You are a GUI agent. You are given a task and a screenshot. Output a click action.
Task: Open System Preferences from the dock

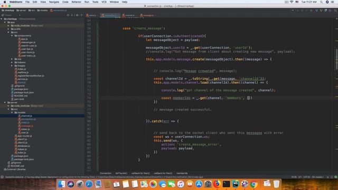pos(208,184)
